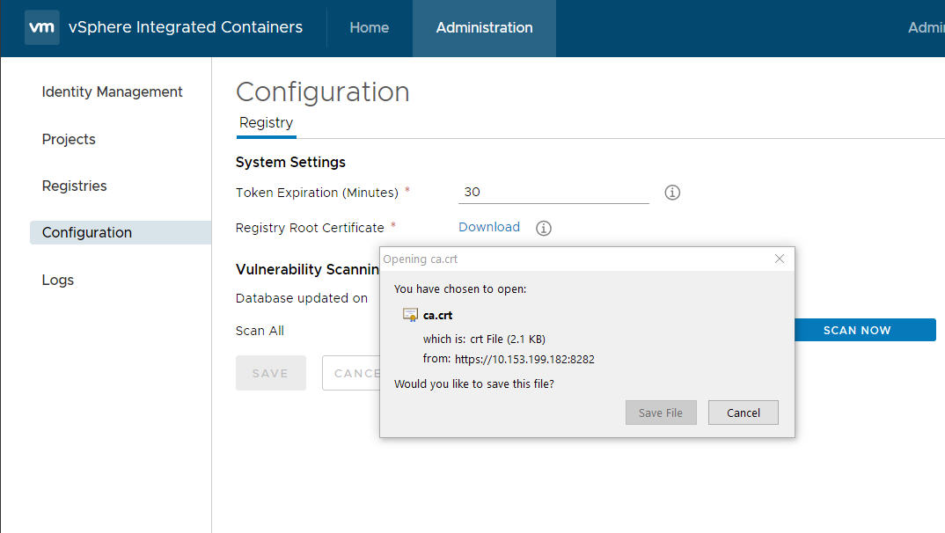Click the 'which is: crt File (2.1 KB)' text
This screenshot has height=533, width=945.
click(484, 340)
